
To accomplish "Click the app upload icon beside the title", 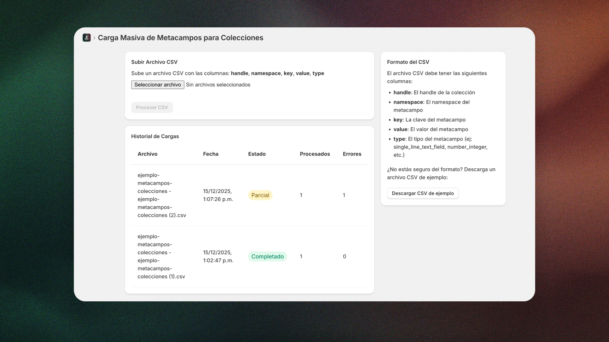I will [86, 38].
